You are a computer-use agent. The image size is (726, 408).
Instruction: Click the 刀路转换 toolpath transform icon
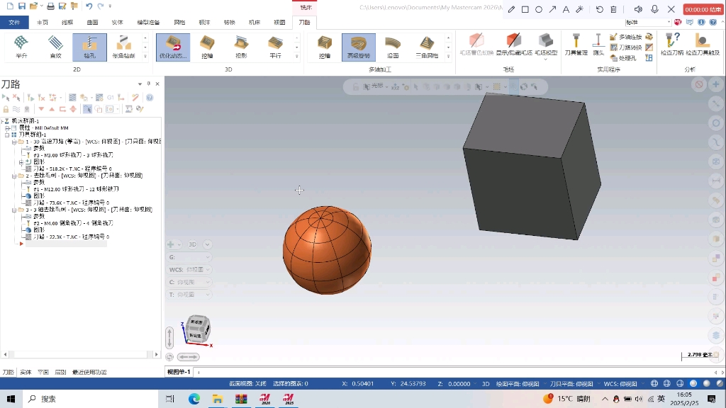coord(625,47)
